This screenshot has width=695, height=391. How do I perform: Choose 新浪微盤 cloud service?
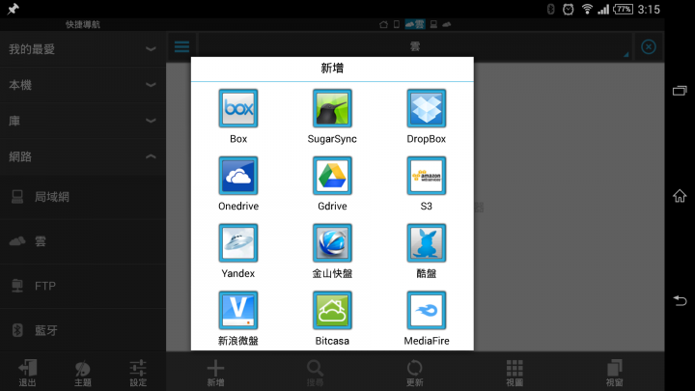click(x=238, y=310)
